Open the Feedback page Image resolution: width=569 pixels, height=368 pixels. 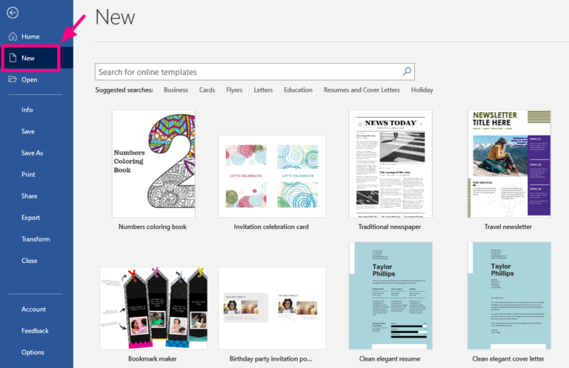[x=35, y=331]
